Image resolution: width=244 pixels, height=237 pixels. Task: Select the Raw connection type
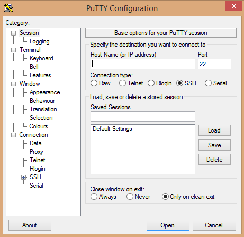(94, 83)
